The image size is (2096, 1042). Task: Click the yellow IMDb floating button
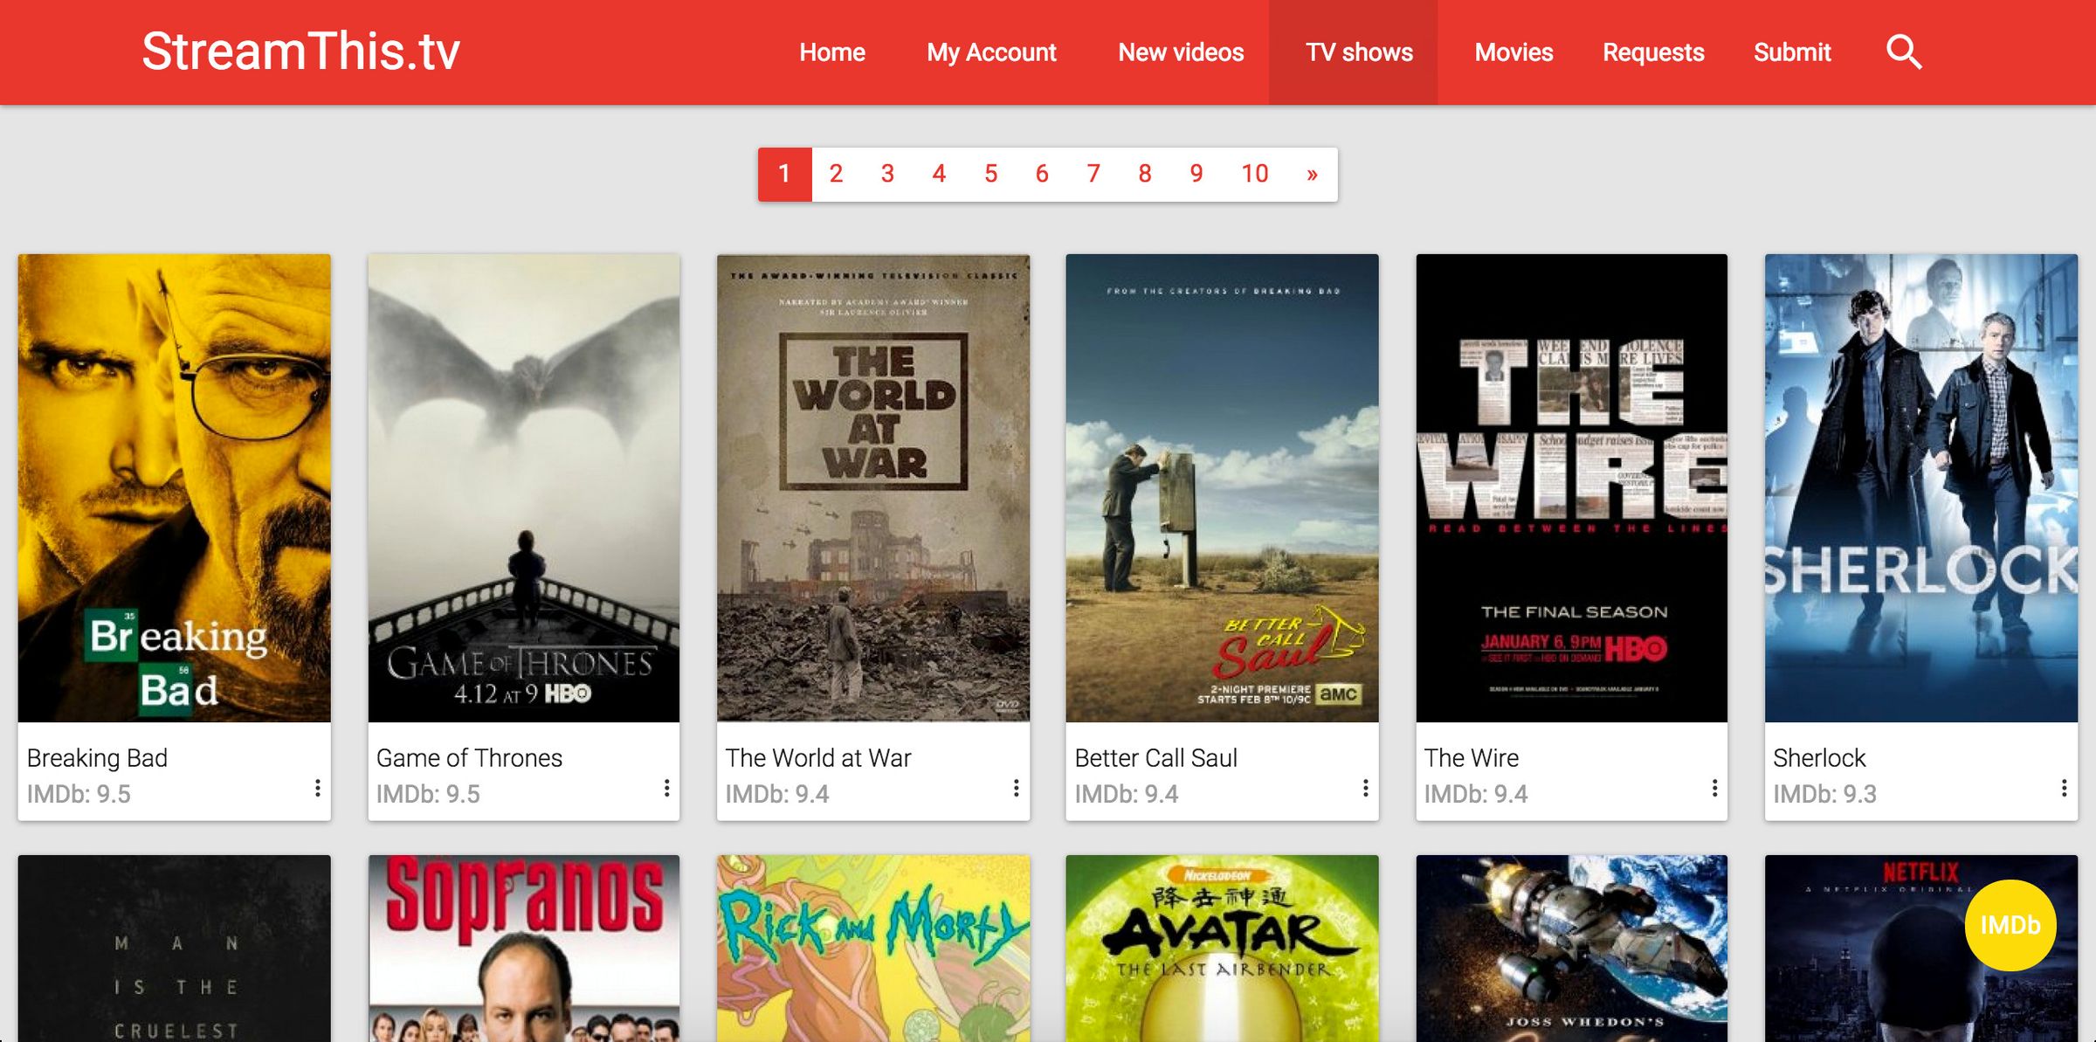(x=2010, y=925)
